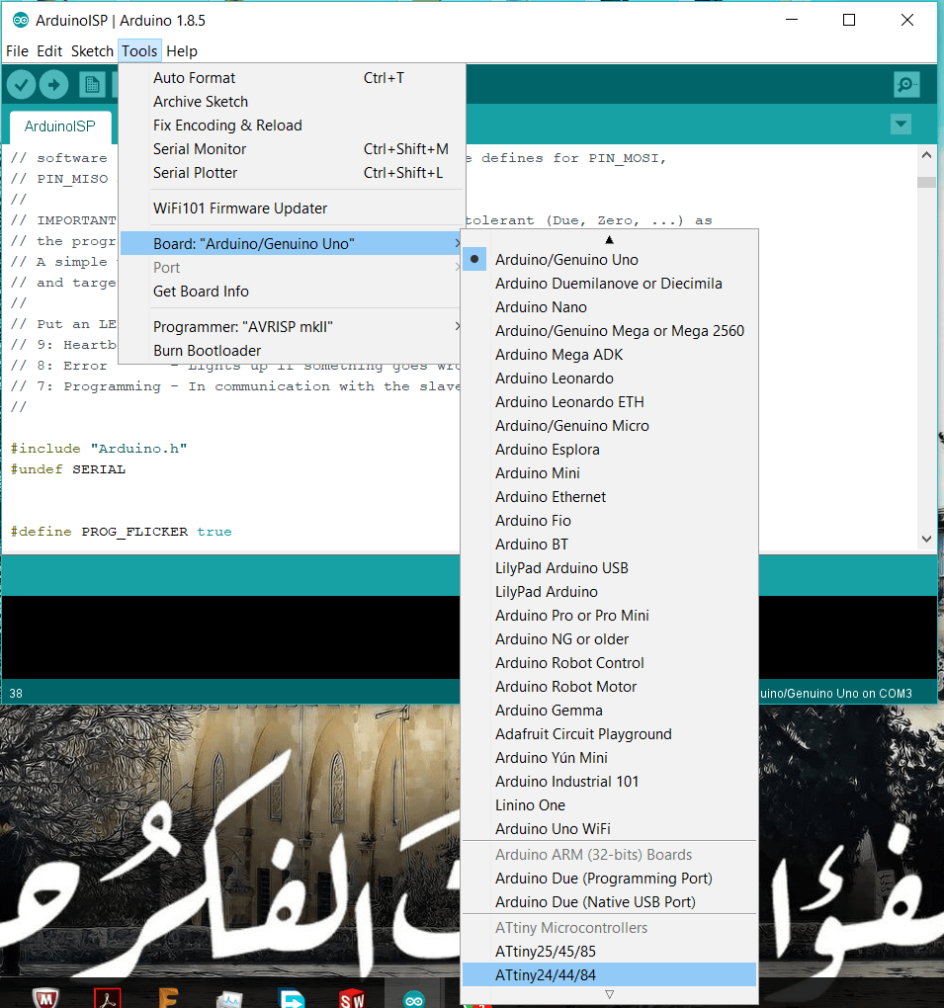This screenshot has width=944, height=1008.
Task: Select Arduino Due (Native USB Port)
Action: point(609,902)
